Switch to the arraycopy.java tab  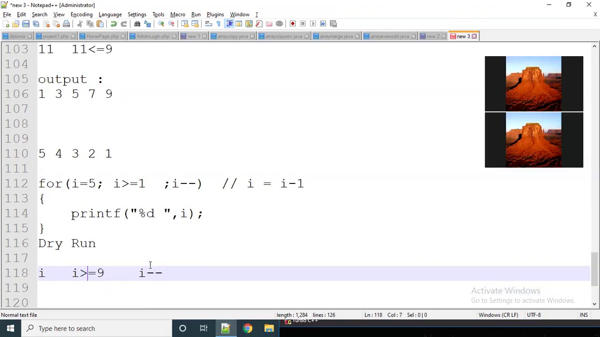point(232,36)
